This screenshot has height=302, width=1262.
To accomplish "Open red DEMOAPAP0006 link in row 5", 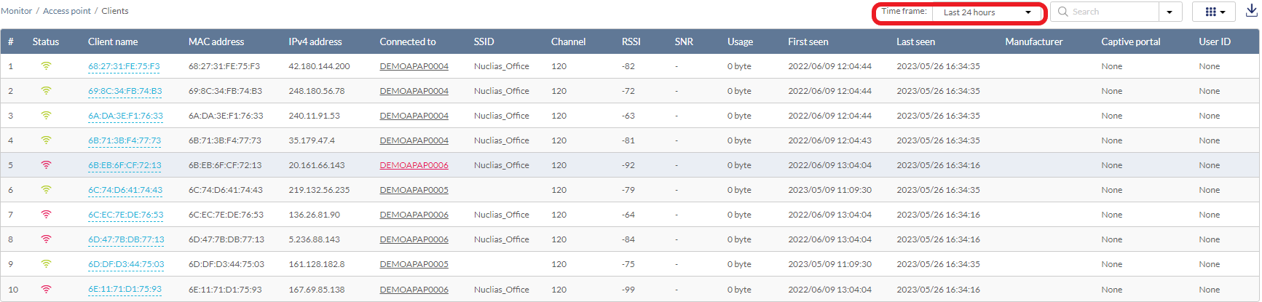I will click(414, 165).
